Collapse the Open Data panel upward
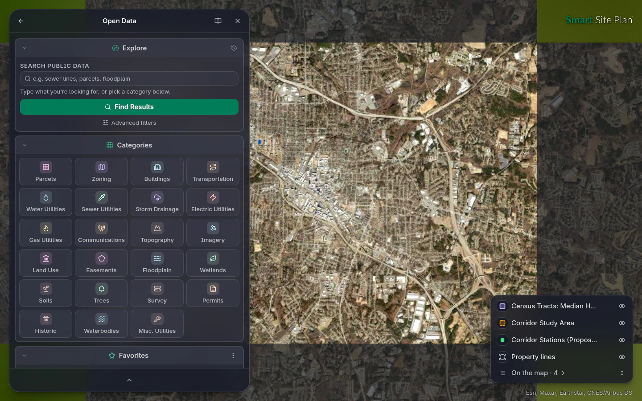Image resolution: width=642 pixels, height=401 pixels. point(129,380)
